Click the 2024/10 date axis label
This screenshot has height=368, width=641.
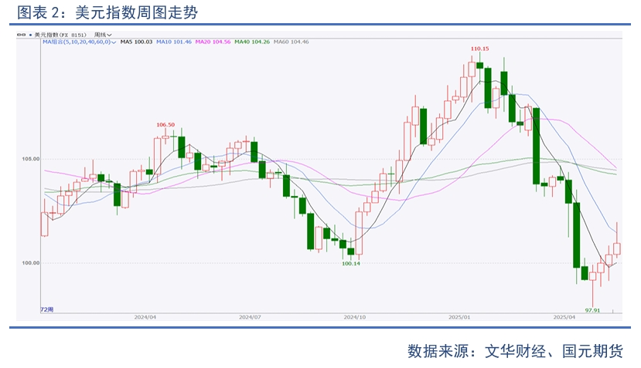coord(355,316)
